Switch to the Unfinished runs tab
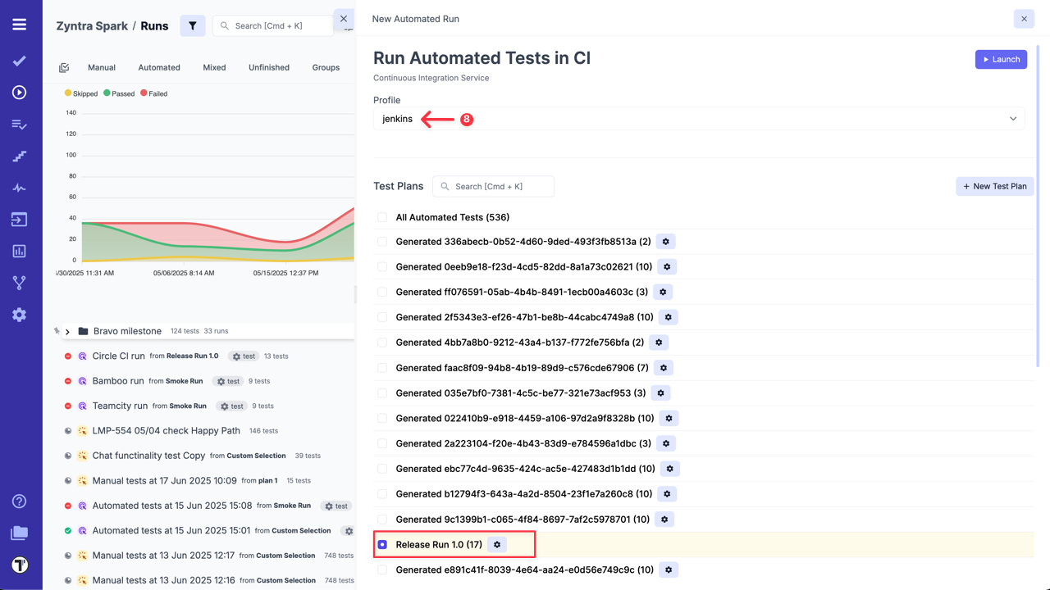The image size is (1050, 590). 269,67
